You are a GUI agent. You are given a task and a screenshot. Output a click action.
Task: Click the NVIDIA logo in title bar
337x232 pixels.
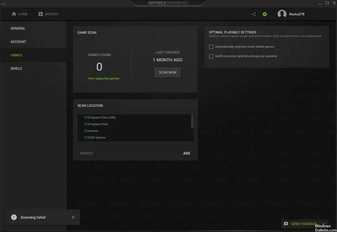click(x=3, y=3)
